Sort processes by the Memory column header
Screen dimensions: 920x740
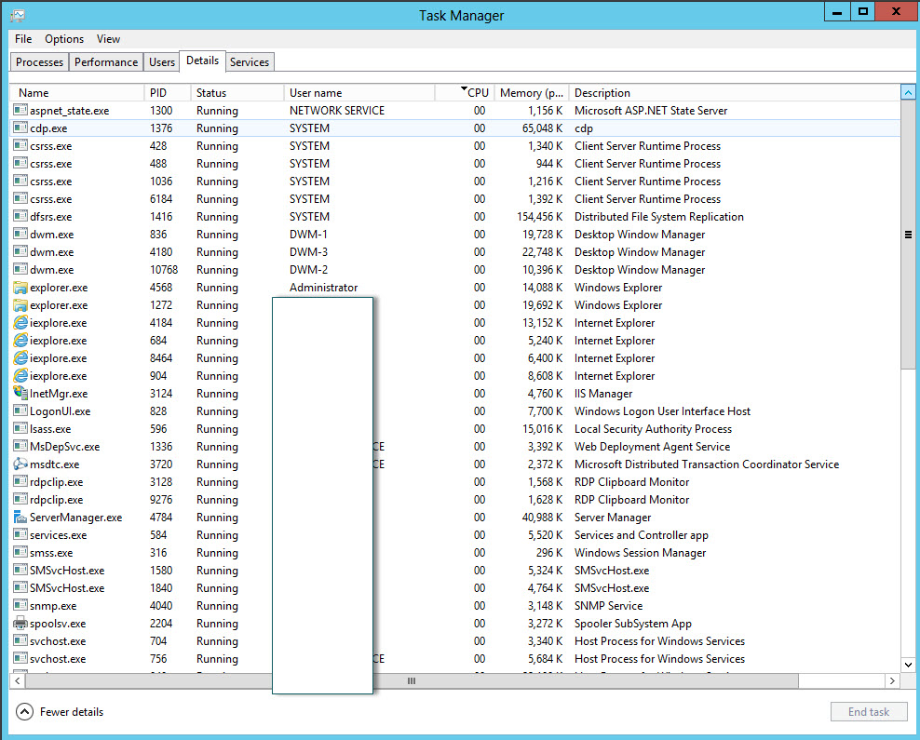[x=531, y=92]
